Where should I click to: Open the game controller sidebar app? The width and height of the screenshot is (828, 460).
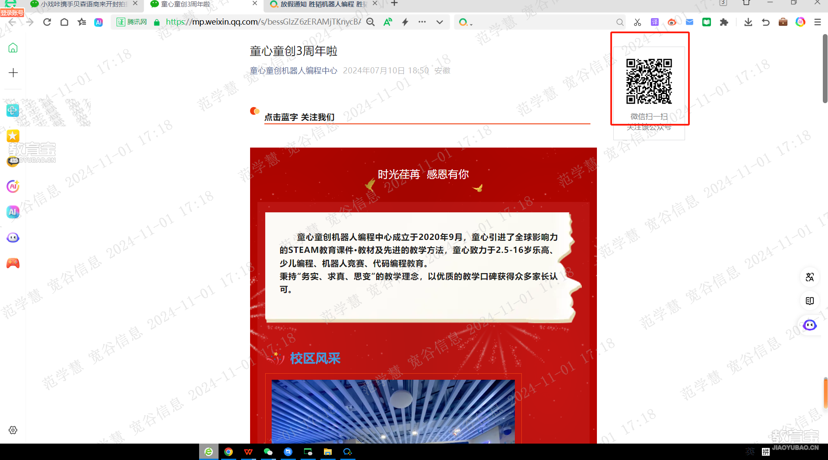pyautogui.click(x=13, y=263)
